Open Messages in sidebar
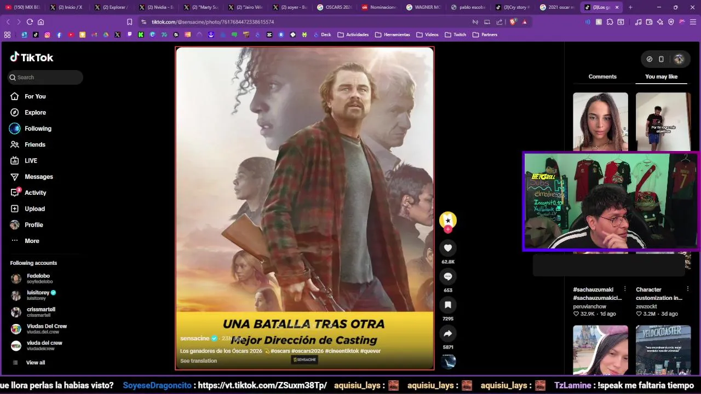 (38, 177)
